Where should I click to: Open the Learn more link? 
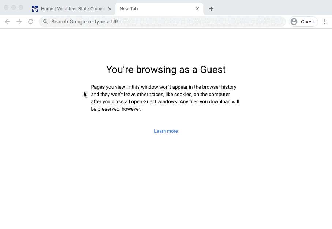click(x=166, y=131)
